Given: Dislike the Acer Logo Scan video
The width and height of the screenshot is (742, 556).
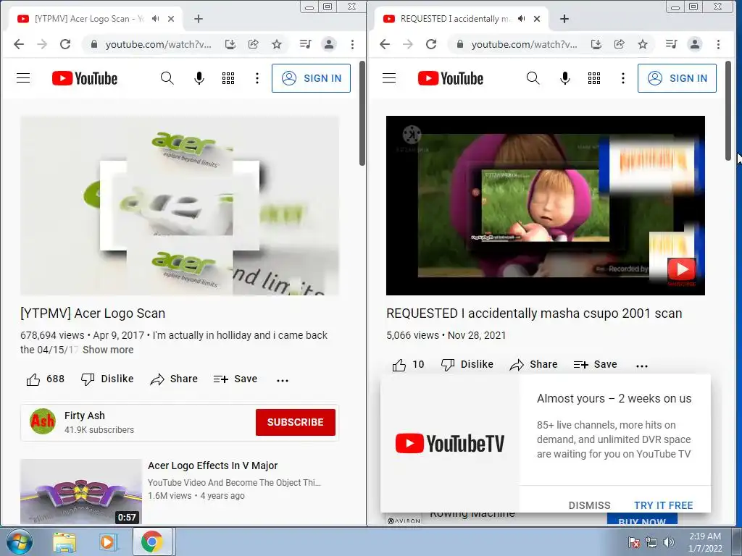Looking at the screenshot, I should tap(107, 379).
